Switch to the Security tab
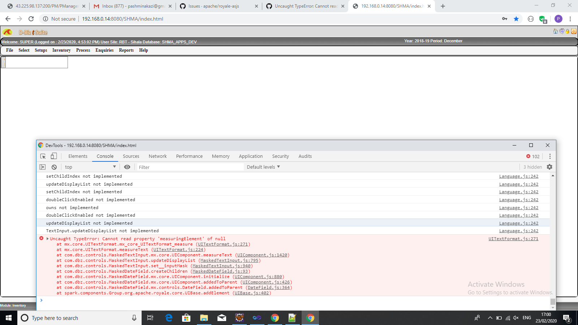The width and height of the screenshot is (578, 325). 280,156
